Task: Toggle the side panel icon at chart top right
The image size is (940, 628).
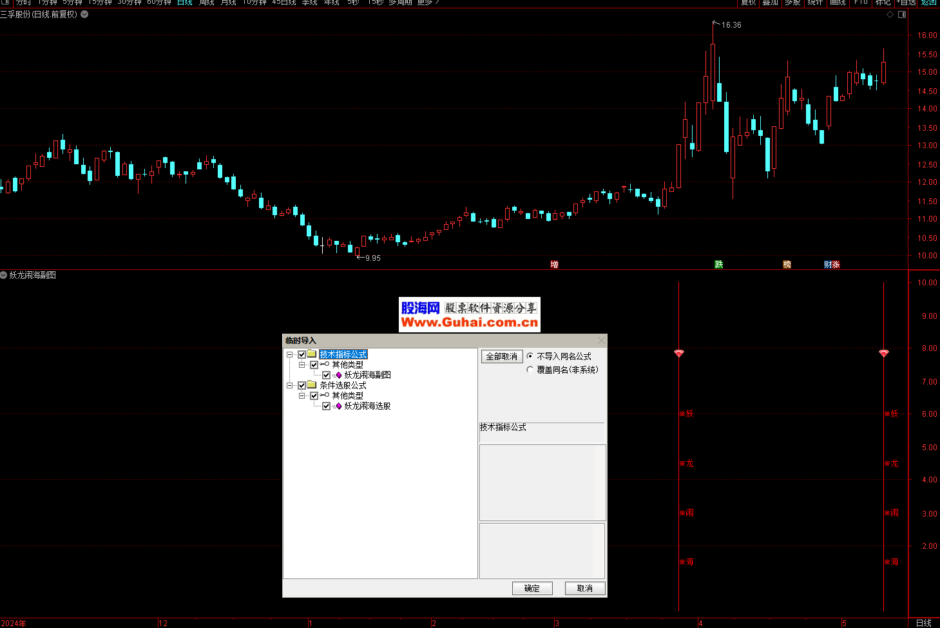Action: [x=902, y=14]
